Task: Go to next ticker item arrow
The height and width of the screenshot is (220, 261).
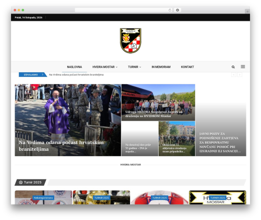Action: [x=240, y=75]
